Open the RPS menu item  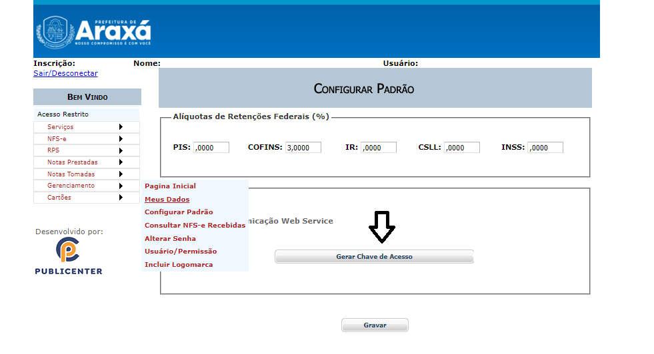(x=87, y=150)
